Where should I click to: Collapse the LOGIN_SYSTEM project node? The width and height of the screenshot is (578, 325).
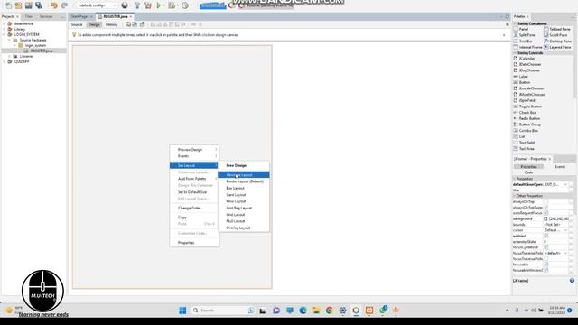(x=5, y=34)
